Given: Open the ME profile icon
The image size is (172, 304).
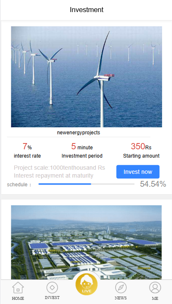Looking at the screenshot, I should tap(155, 287).
